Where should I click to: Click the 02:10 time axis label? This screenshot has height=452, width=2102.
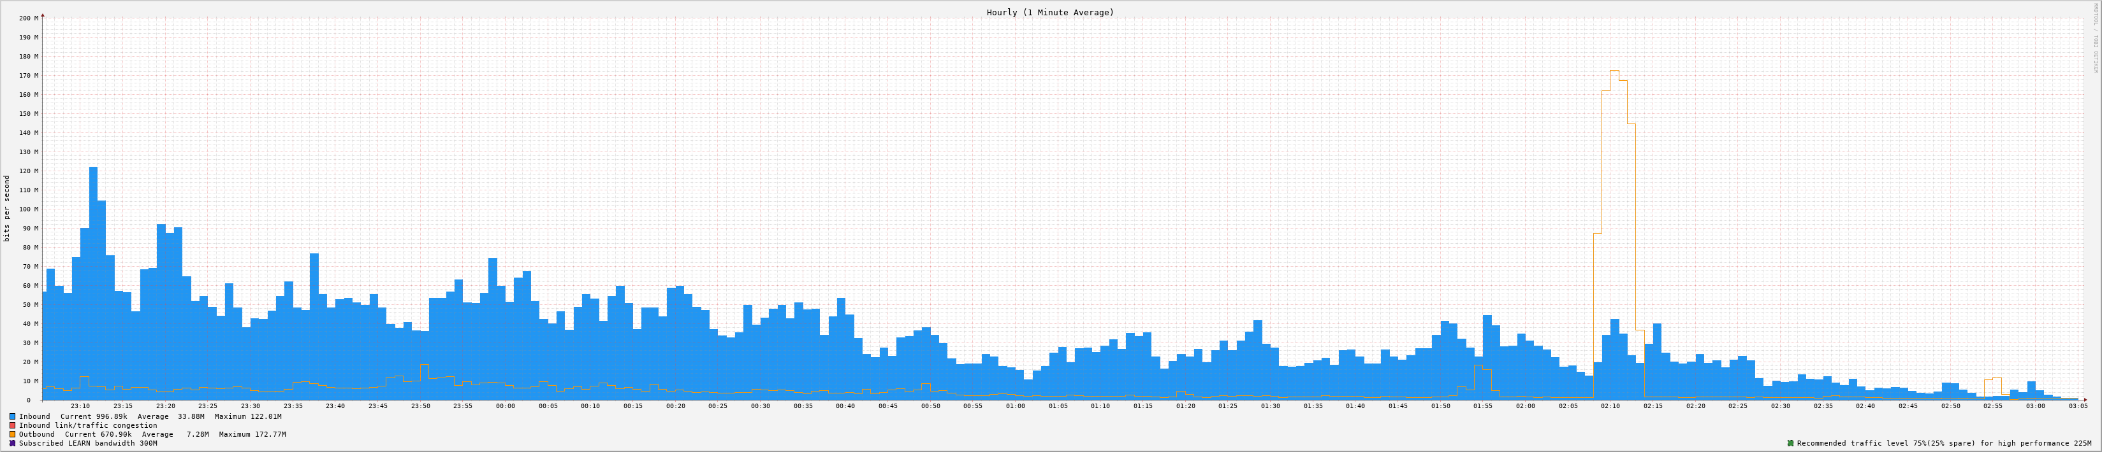(x=1610, y=406)
